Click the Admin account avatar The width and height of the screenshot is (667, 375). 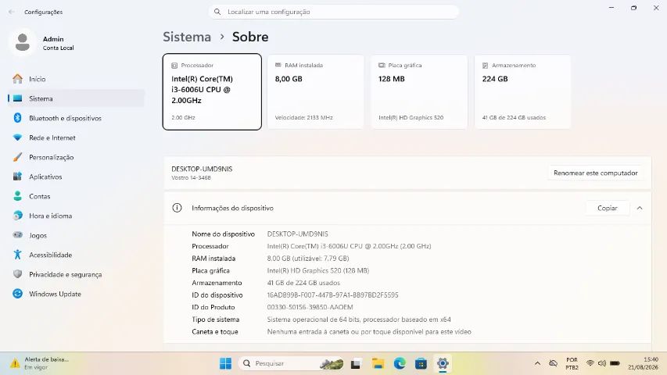coord(23,43)
